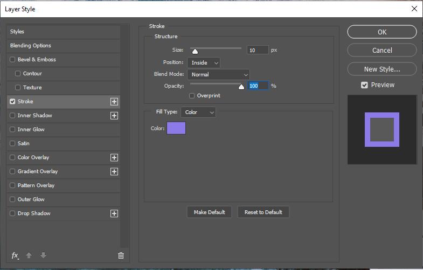Click the move effect down arrow
The width and height of the screenshot is (423, 270).
43,255
